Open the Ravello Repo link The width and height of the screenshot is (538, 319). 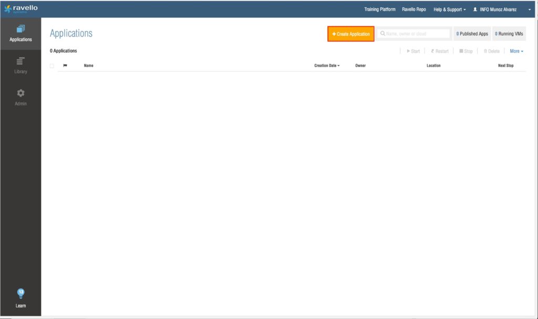(x=413, y=9)
